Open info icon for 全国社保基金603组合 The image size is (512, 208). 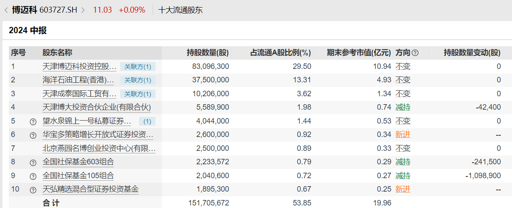pos(33,163)
